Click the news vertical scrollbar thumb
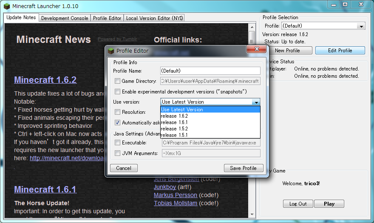Image resolution: width=374 pixels, height=223 pixels. coord(252,38)
